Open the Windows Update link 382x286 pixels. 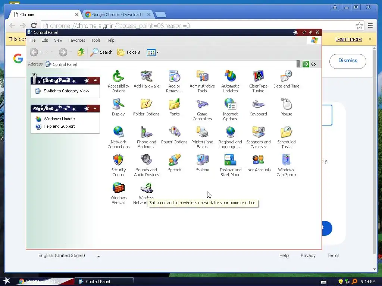(59, 119)
